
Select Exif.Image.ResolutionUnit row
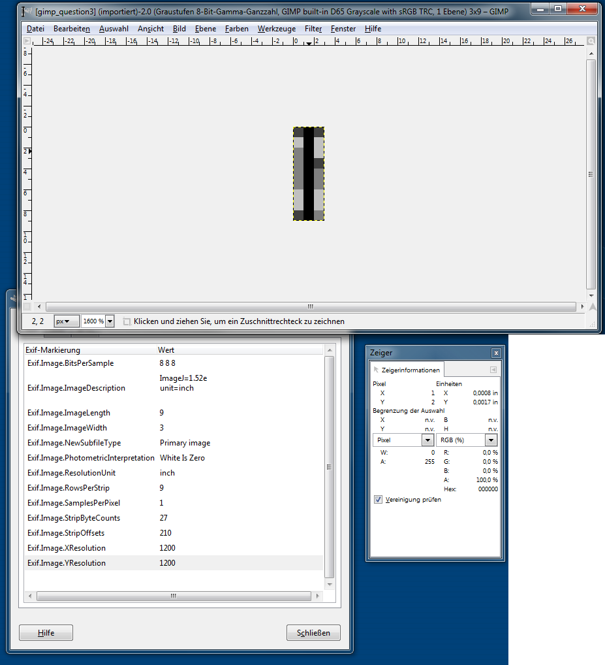174,473
